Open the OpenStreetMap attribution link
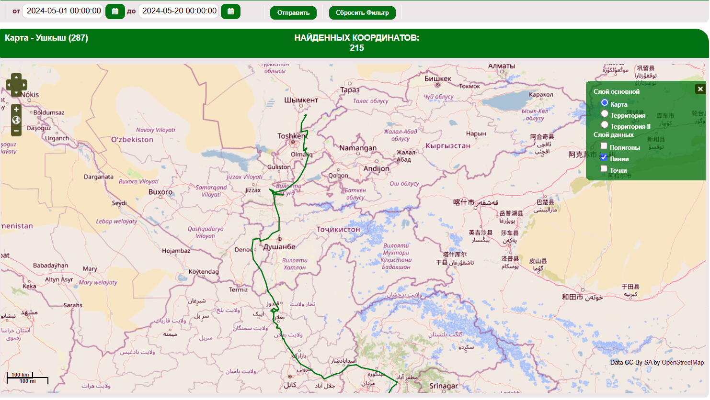This screenshot has height=400, width=710. pos(683,363)
